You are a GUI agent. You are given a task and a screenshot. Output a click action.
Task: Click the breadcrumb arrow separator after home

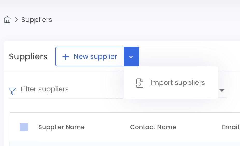click(16, 20)
